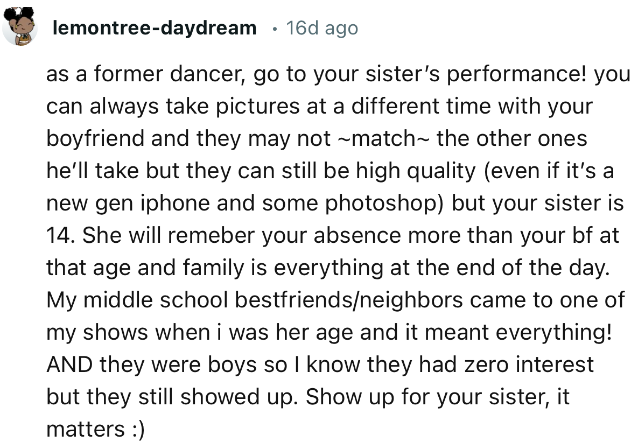638x442 pixels.
Task: Click the separator dot beside the username
Action: (276, 30)
